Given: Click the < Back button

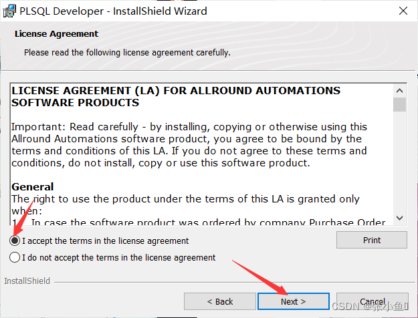Looking at the screenshot, I should (x=220, y=301).
